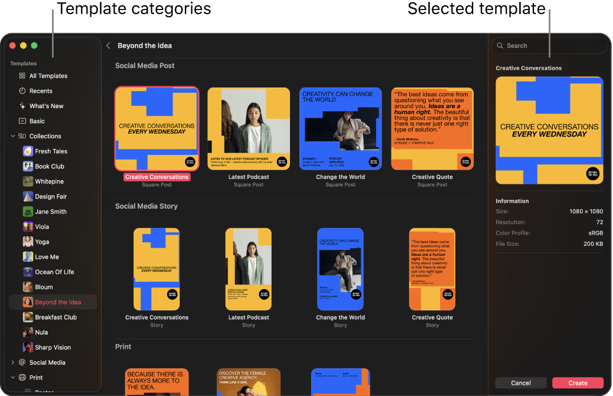Open the Latest Podcast square post template
This screenshot has width=613, height=396.
coord(249,128)
